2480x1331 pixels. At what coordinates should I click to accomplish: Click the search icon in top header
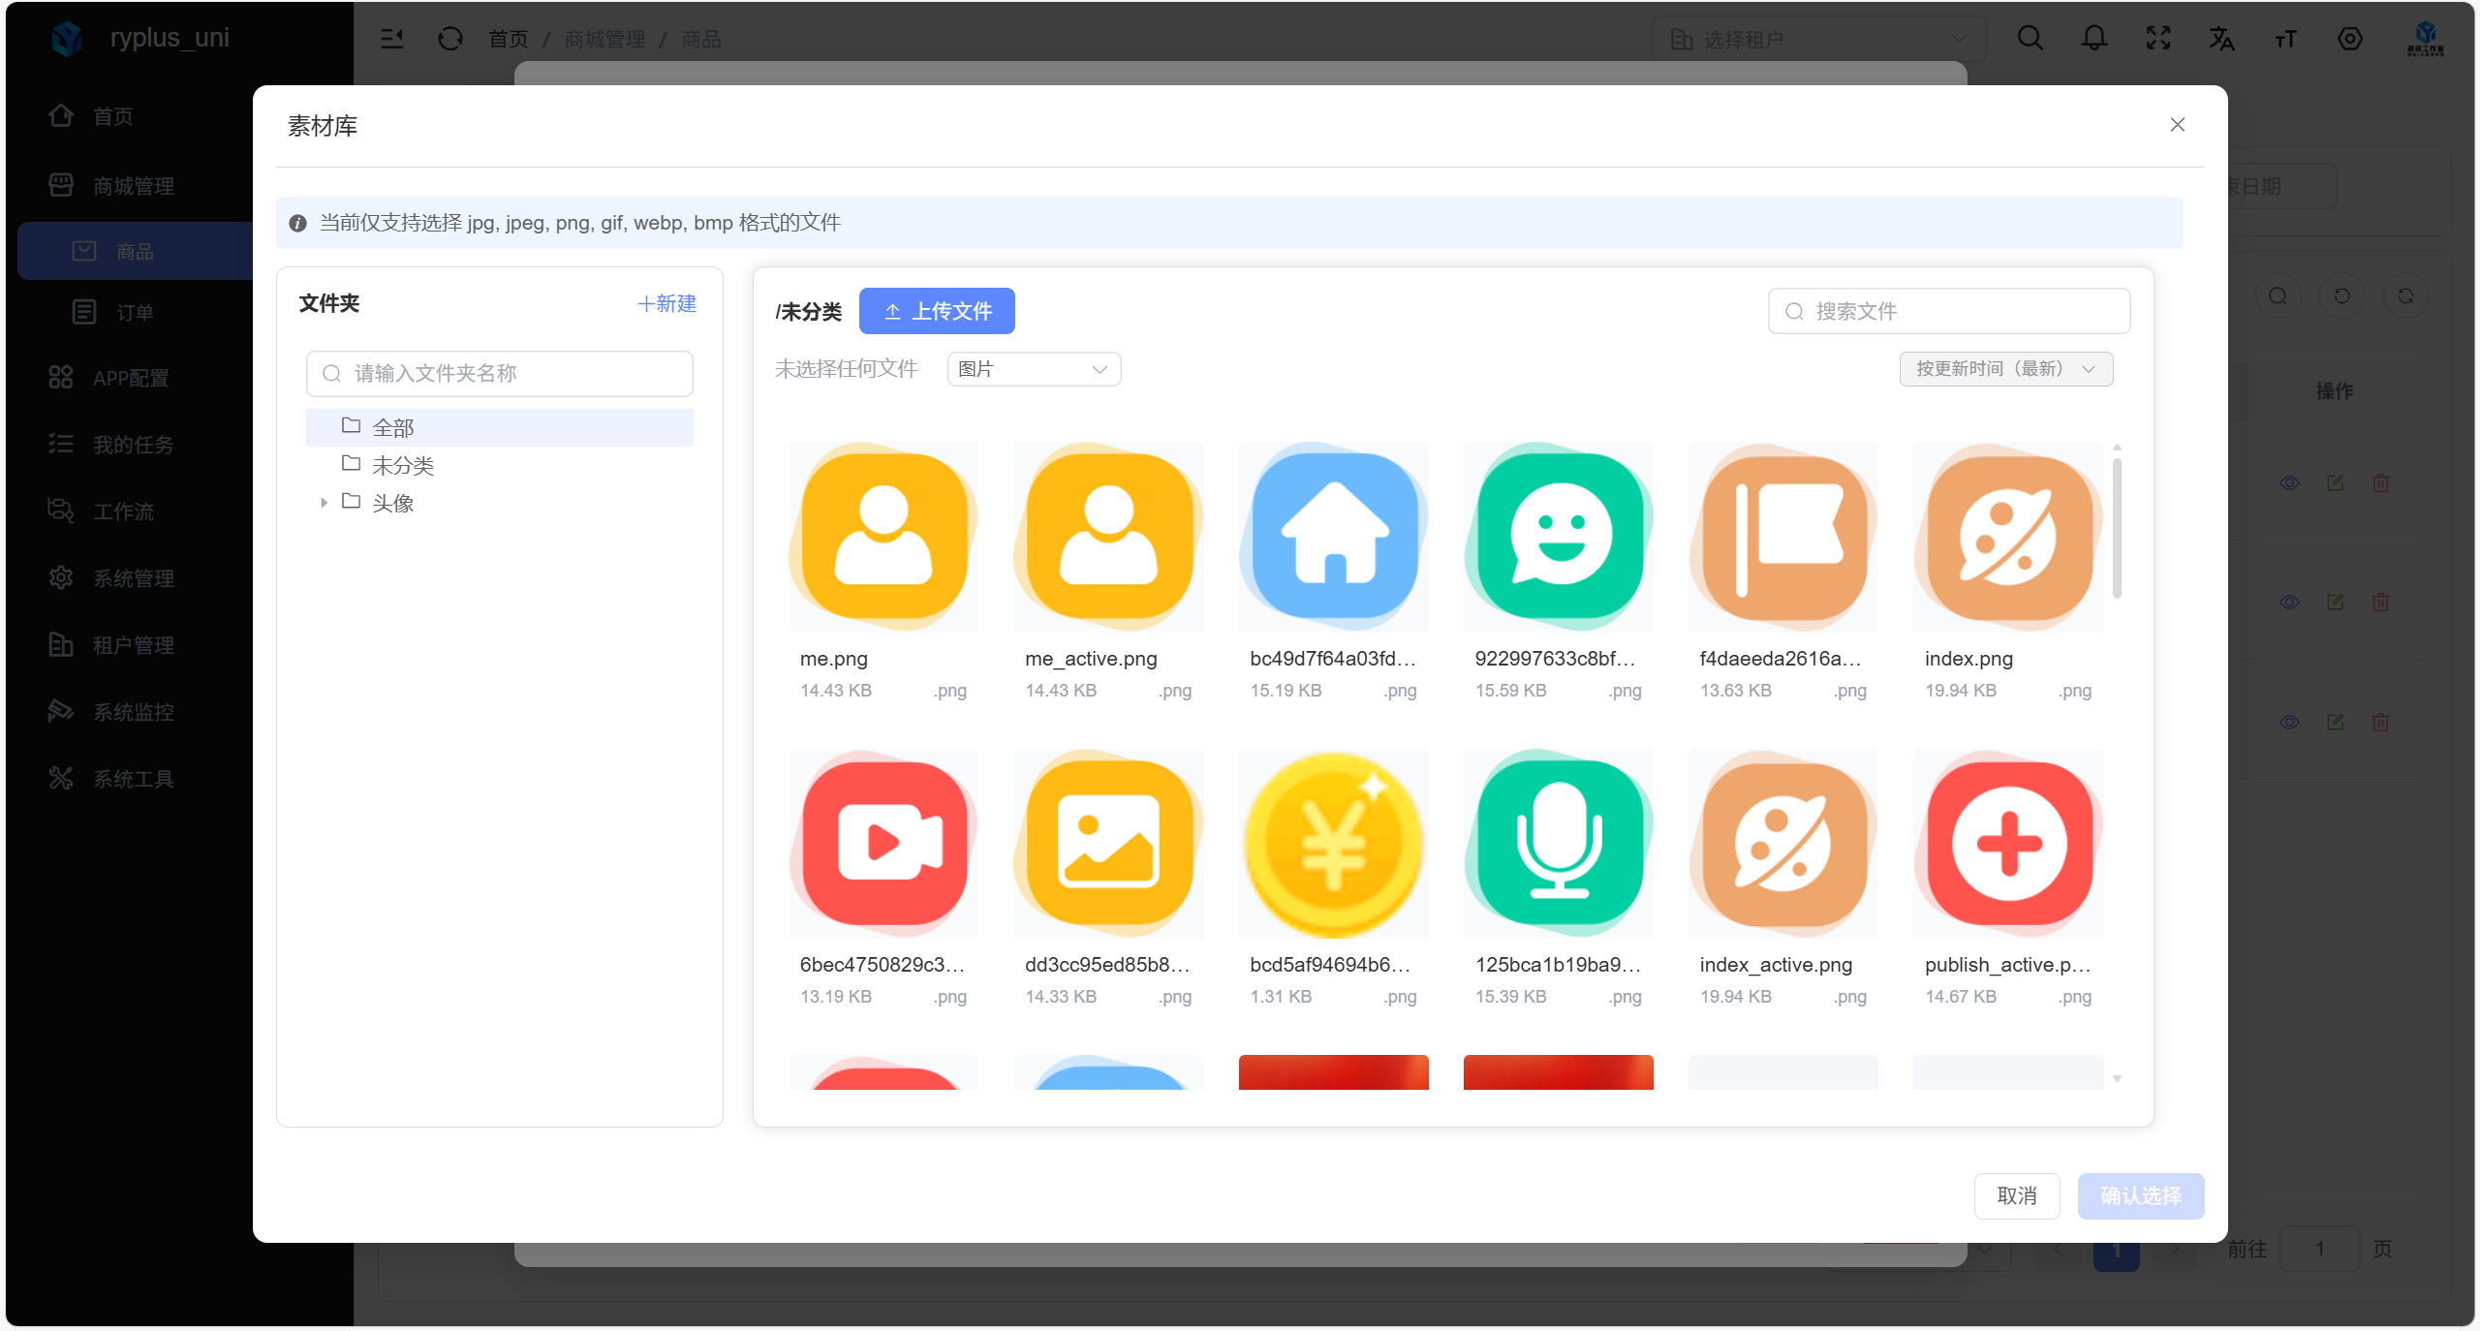[2030, 39]
